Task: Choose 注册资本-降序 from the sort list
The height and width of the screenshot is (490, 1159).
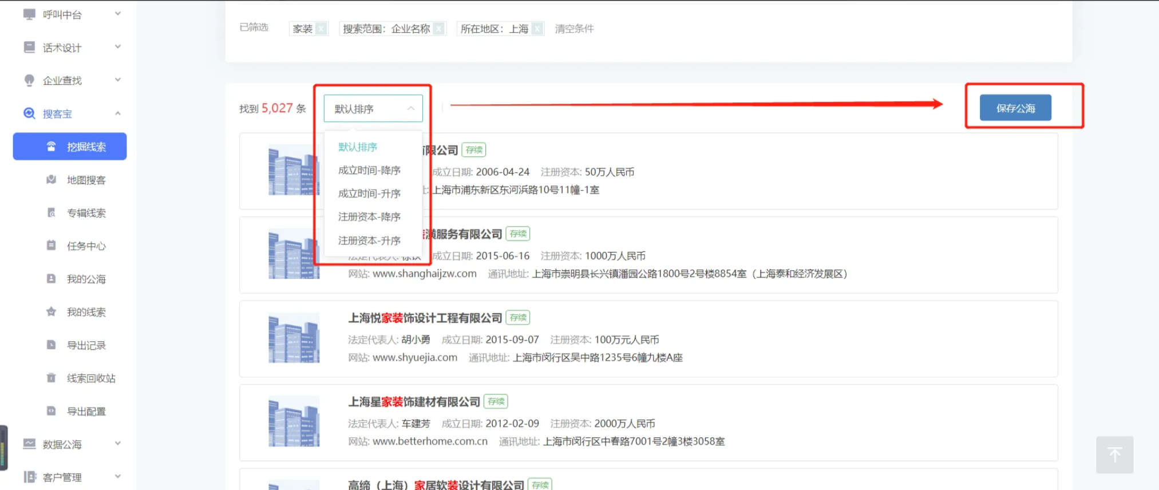Action: pos(369,217)
